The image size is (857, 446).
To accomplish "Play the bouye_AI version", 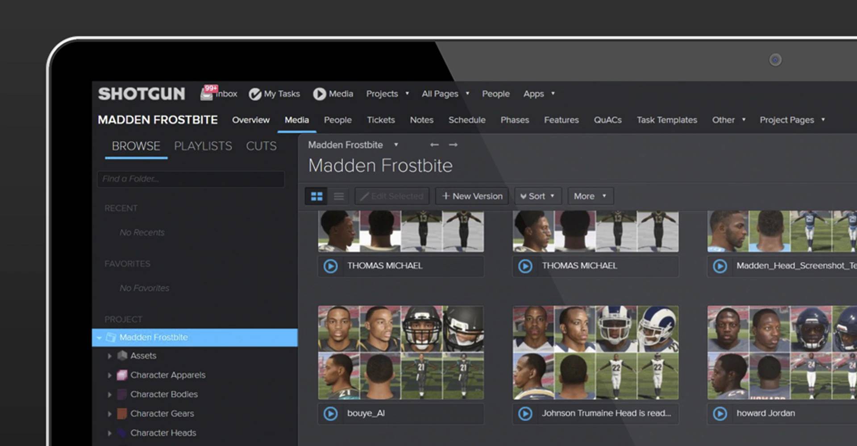I will 330,413.
